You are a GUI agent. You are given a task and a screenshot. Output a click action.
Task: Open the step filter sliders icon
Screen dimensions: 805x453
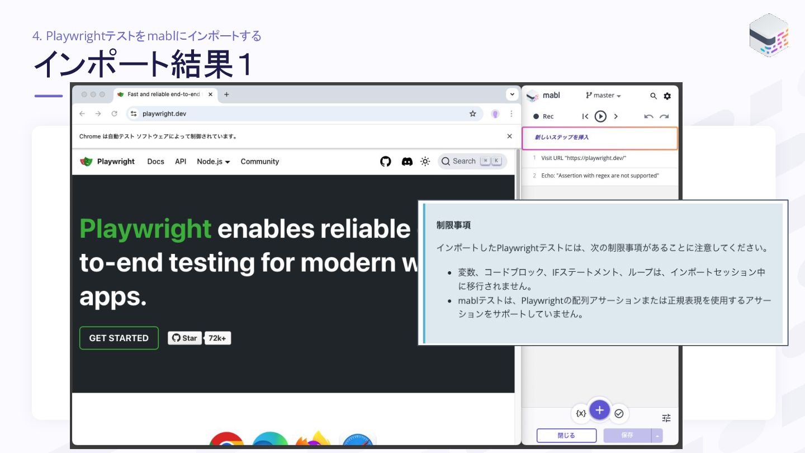pos(666,418)
